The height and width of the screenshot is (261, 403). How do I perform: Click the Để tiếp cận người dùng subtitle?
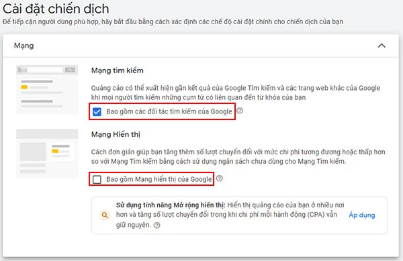173,21
